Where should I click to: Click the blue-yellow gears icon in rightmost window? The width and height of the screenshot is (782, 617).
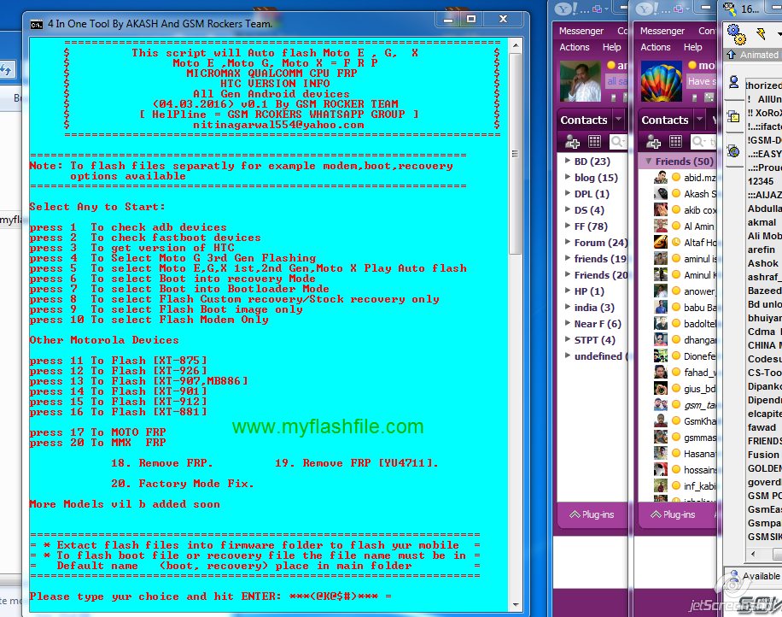(737, 34)
